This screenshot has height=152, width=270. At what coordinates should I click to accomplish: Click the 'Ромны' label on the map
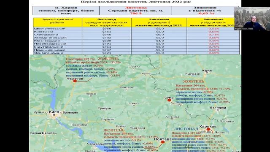pos(133,103)
